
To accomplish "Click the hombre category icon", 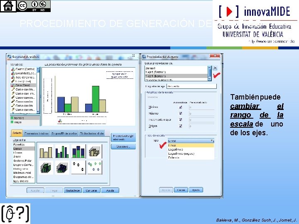I will 12,118.
